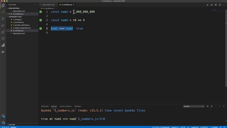Change language mode via JavaScript entry

pos(195,127)
